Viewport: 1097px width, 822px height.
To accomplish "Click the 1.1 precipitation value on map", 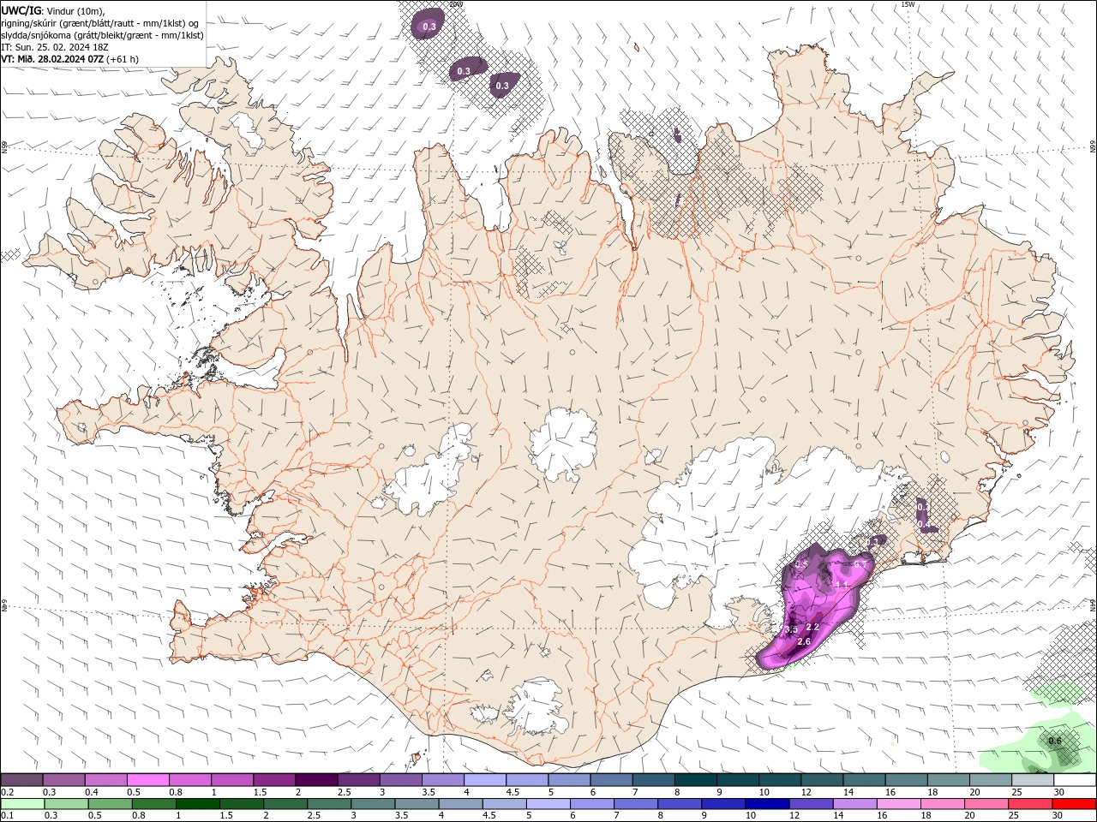I will click(841, 585).
